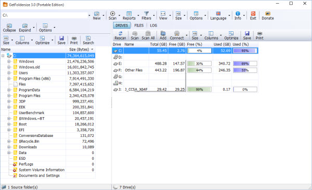Expand the ProgramData folder node
This screenshot has height=190, width=312.
coord(9,90)
